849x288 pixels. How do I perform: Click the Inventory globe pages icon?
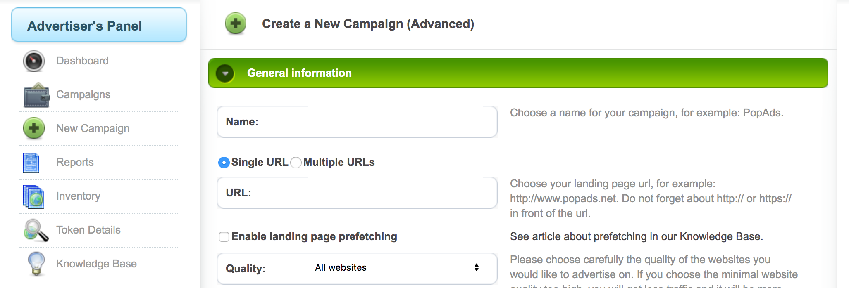[33, 196]
